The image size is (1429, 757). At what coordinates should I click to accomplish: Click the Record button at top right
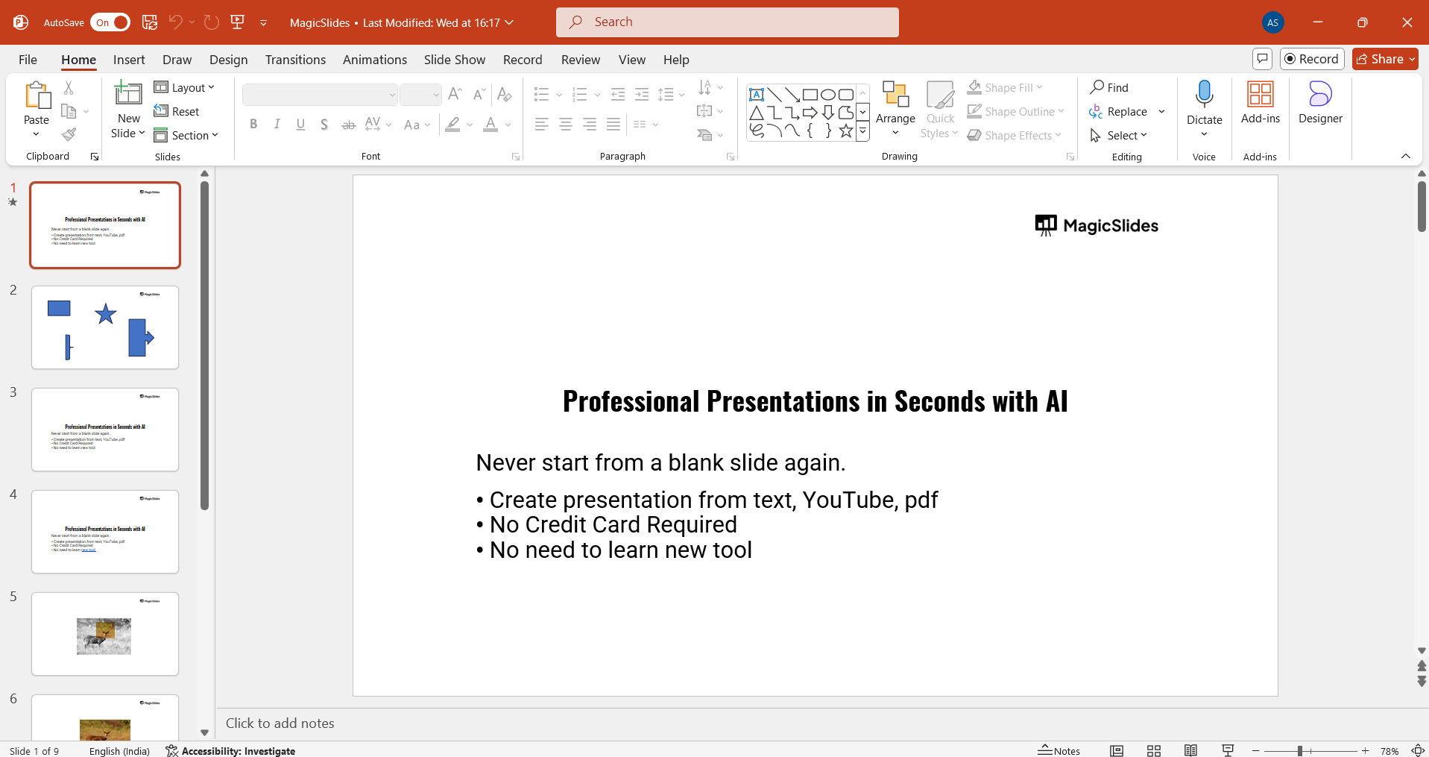pos(1312,59)
